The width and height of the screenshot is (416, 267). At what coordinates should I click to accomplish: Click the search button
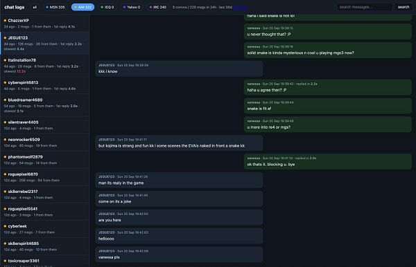click(x=404, y=7)
